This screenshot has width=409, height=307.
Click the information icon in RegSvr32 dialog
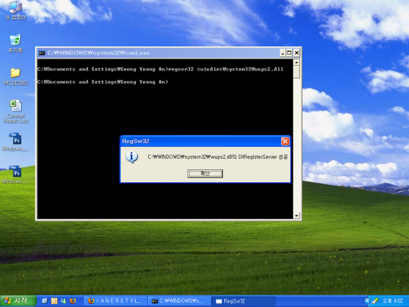click(x=132, y=157)
